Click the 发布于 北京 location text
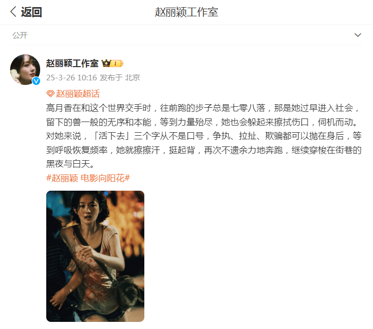Image resolution: width=373 pixels, height=329 pixels. [x=119, y=78]
